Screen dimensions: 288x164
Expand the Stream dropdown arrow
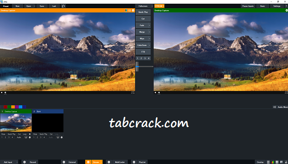tap(101, 162)
